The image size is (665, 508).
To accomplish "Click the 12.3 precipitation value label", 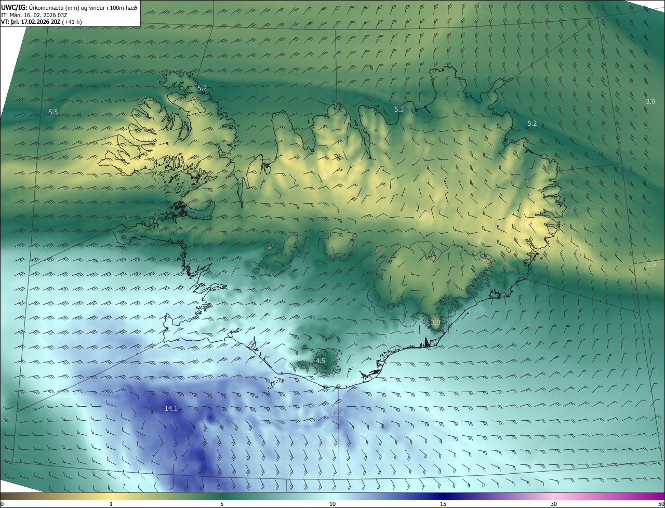I will (x=337, y=413).
